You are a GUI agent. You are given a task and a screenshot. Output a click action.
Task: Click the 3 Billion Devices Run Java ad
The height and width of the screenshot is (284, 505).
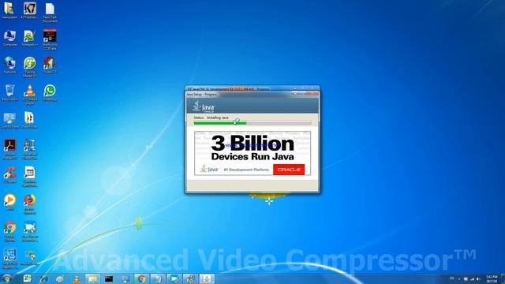coord(252,153)
